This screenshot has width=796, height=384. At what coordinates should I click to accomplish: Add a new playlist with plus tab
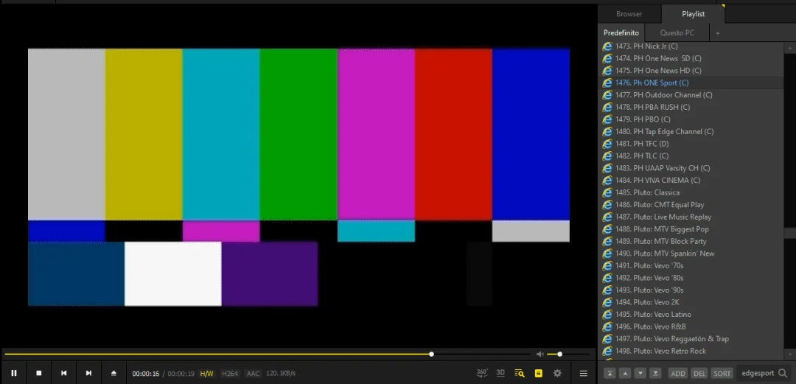717,33
